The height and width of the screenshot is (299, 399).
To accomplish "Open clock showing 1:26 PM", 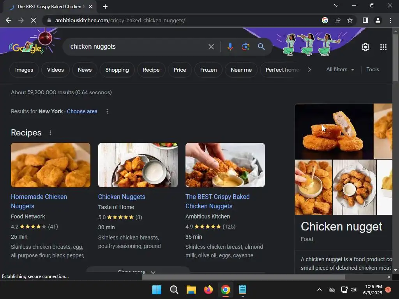I will 373,290.
